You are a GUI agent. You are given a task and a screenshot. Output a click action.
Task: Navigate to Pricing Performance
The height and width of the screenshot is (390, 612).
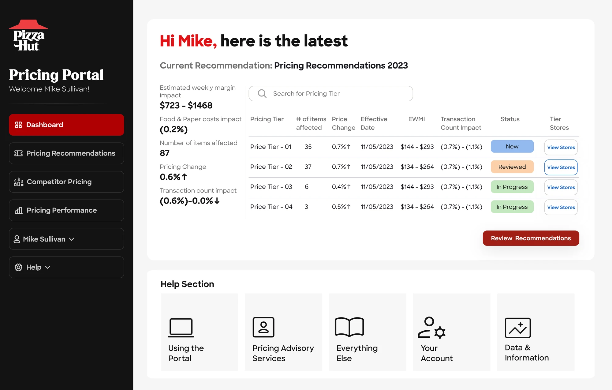pyautogui.click(x=66, y=210)
